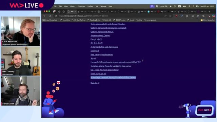Open the workspaces icon beside profile avatar
This screenshot has height=122, width=217.
pyautogui.click(x=59, y=12)
